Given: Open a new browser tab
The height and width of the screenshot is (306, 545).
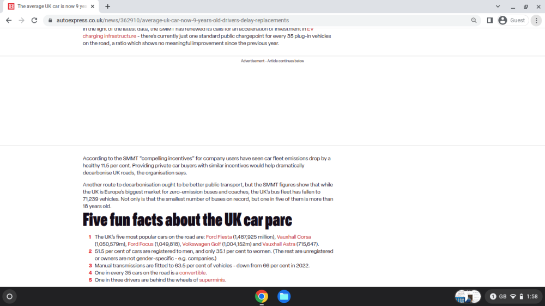Looking at the screenshot, I should (108, 6).
